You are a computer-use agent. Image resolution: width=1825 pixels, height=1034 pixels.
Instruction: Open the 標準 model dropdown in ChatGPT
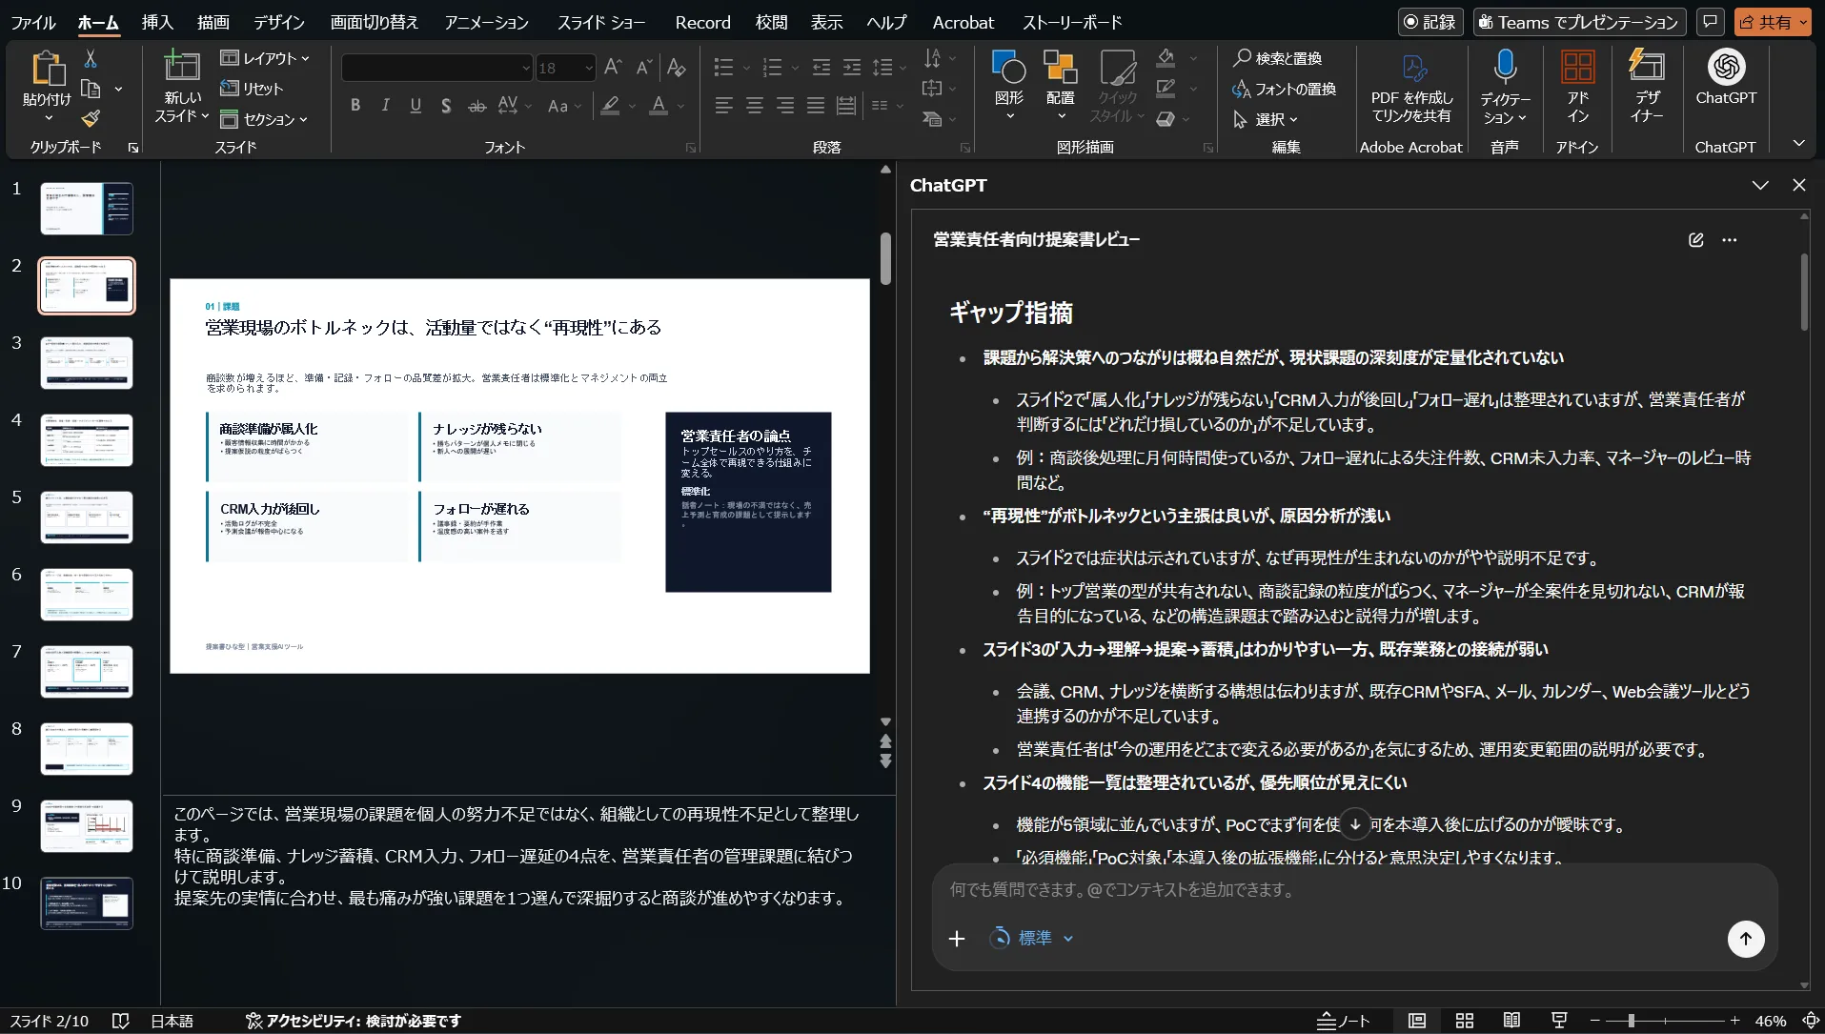(1032, 939)
